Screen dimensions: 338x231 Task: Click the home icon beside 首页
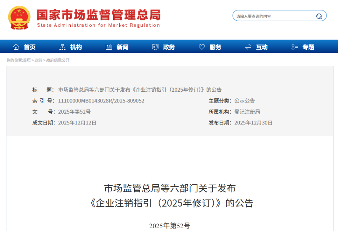[x=16, y=47]
